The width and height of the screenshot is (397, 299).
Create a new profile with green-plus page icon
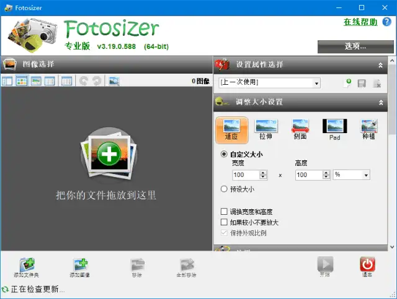point(347,83)
